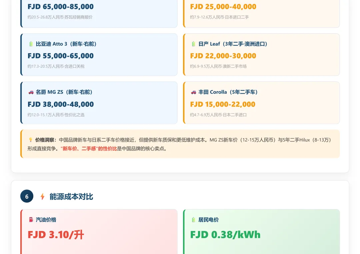The width and height of the screenshot is (360, 254).
Task: Click the FJD 65,000-85,000 price at top
Action: (x=61, y=7)
